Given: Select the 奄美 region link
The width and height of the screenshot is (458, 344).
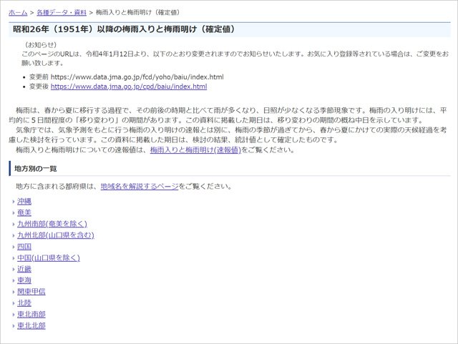Looking at the screenshot, I should 24,212.
